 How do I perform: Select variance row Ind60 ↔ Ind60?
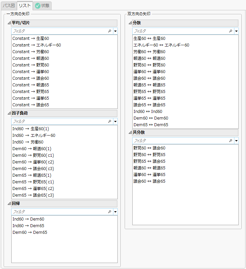pyautogui.click(x=185, y=112)
